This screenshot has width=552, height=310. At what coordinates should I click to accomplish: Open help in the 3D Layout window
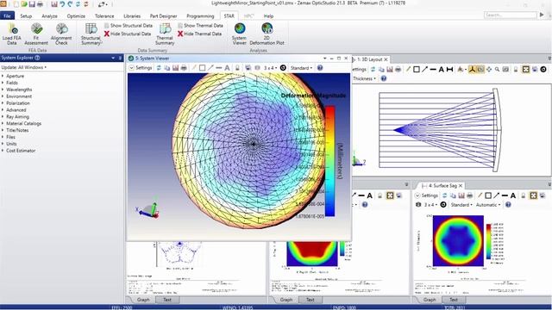[384, 78]
